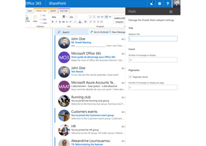Set left-to-right text direction
The image size is (206, 146).
(106, 17)
